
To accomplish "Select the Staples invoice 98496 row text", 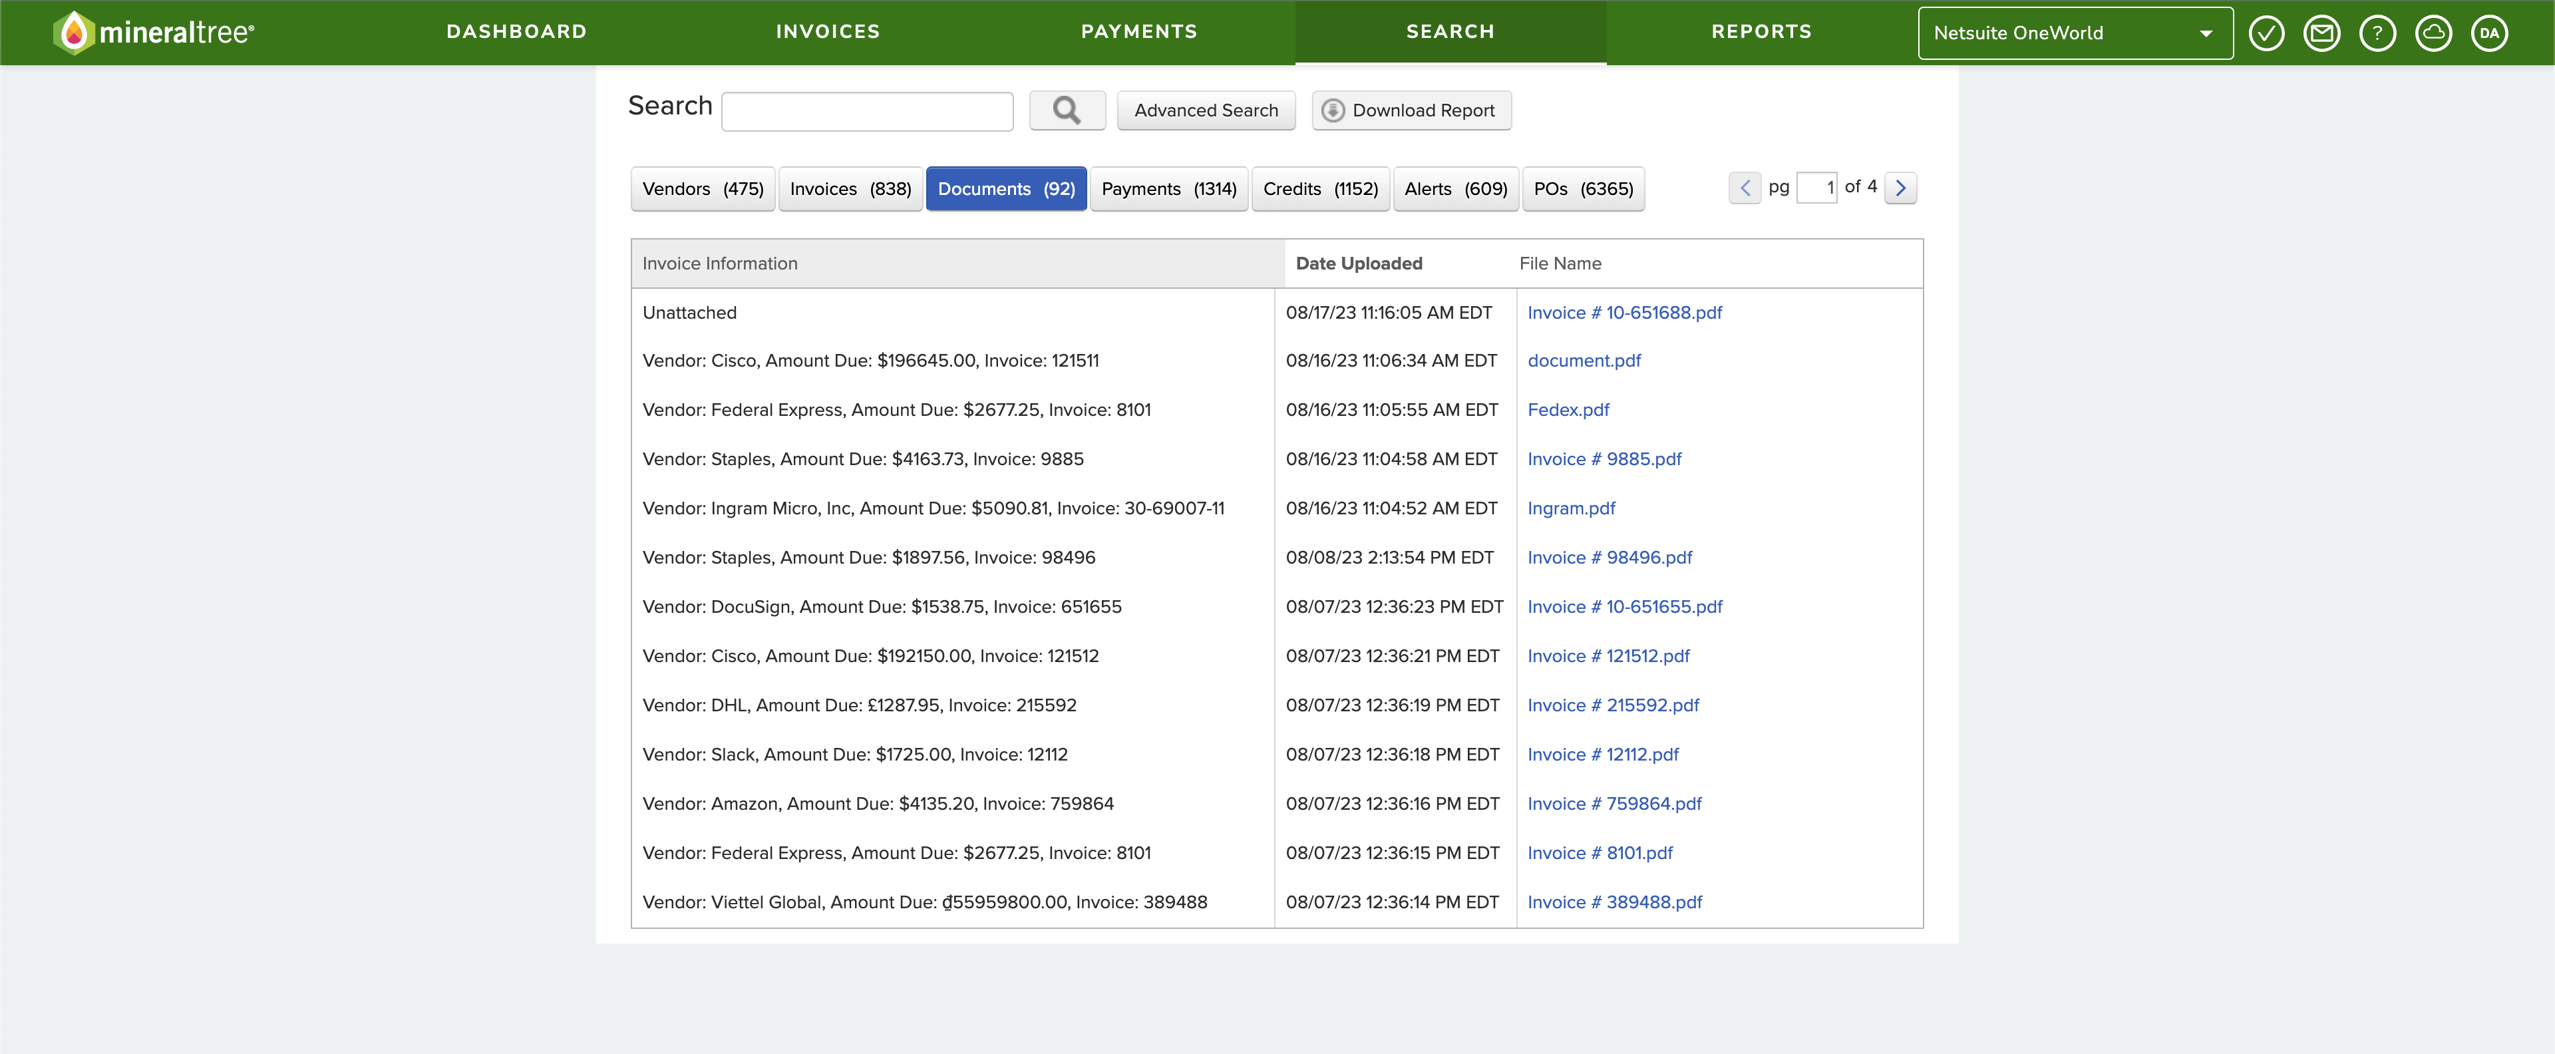I will point(869,557).
